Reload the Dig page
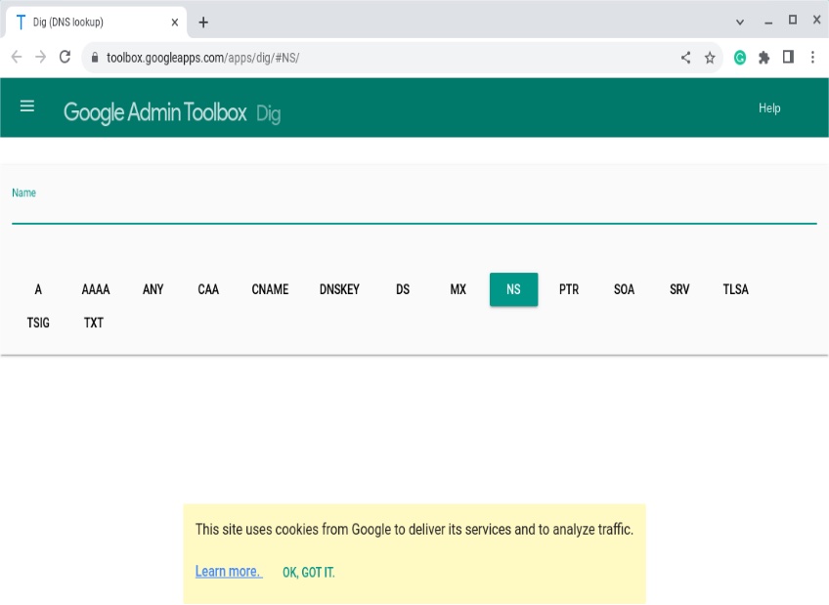 click(65, 57)
